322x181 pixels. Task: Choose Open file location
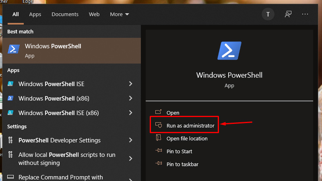pyautogui.click(x=187, y=138)
